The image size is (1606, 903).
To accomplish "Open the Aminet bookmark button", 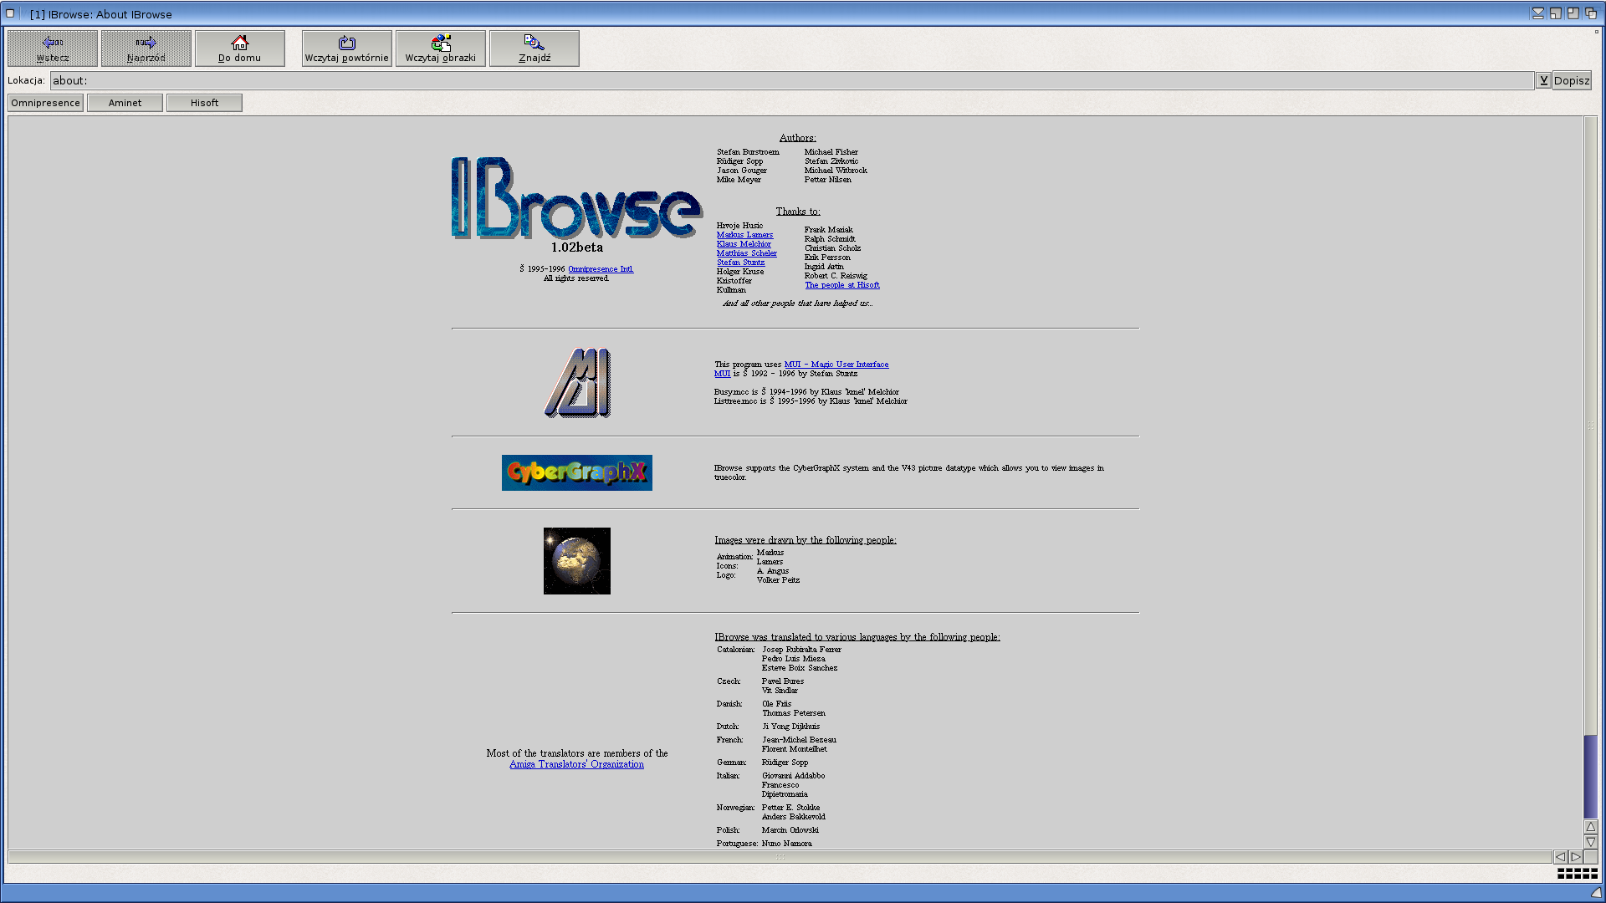I will pyautogui.click(x=125, y=103).
